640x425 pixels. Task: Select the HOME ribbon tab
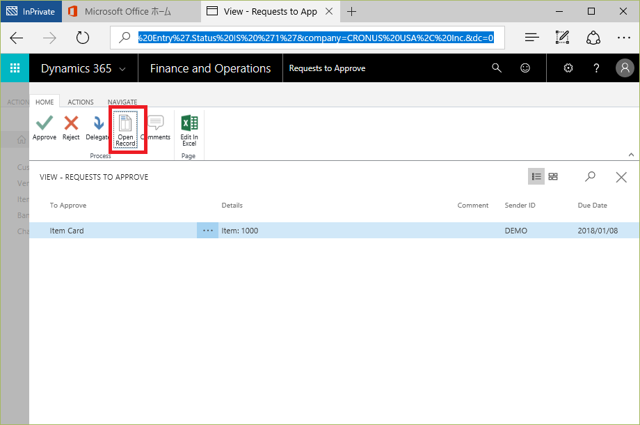pos(45,102)
